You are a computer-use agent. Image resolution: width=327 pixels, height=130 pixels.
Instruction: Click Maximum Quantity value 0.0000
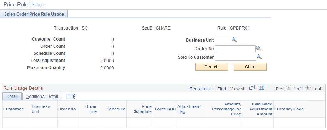[x=107, y=68]
